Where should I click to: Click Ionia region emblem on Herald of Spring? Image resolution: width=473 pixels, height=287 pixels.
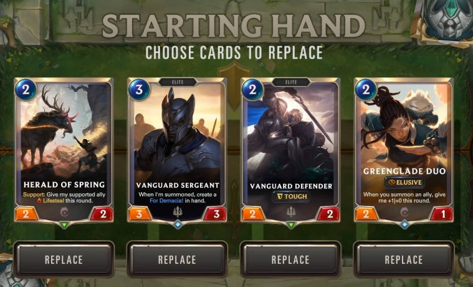click(64, 212)
